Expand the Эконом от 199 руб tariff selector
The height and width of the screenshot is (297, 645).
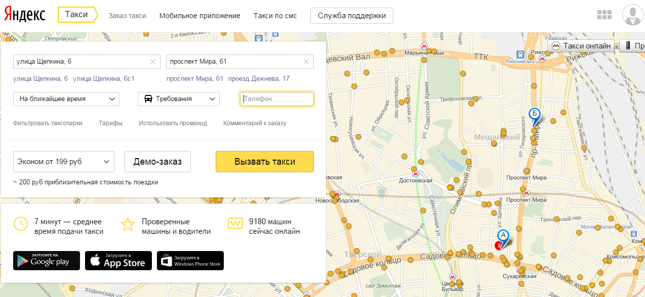[64, 162]
